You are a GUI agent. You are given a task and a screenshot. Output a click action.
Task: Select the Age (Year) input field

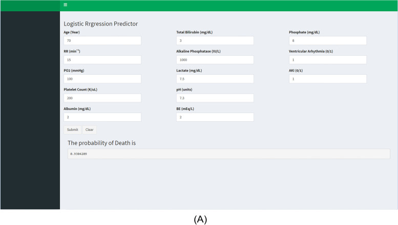coord(102,40)
